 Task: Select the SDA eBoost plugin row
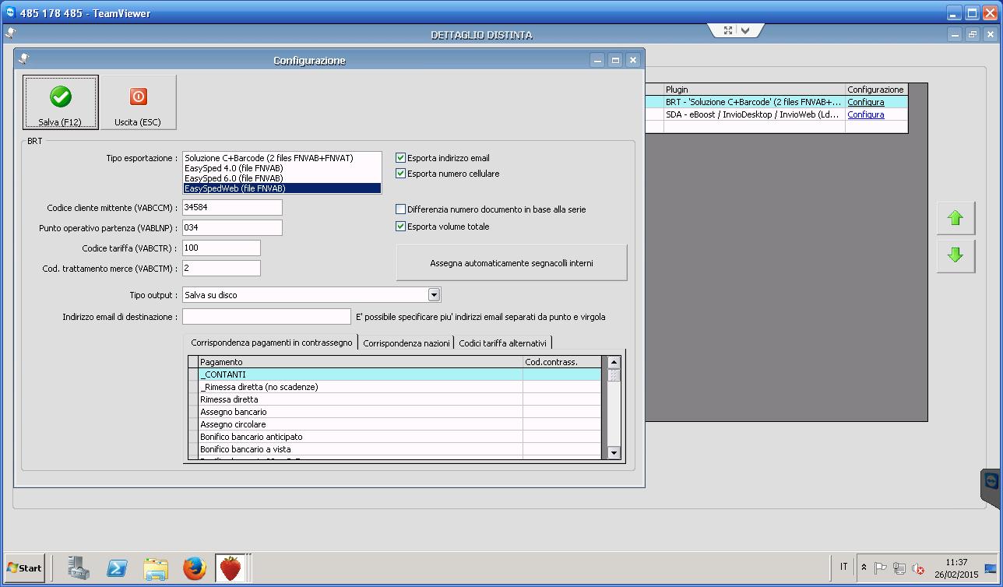point(776,114)
